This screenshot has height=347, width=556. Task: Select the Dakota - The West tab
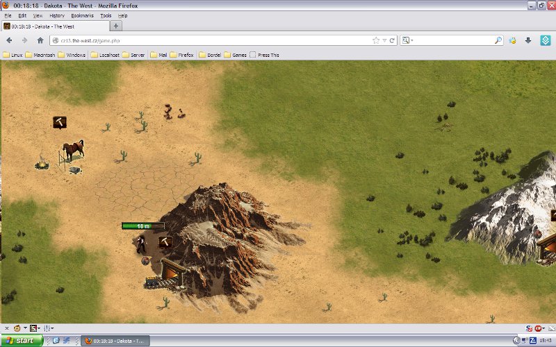click(x=56, y=26)
